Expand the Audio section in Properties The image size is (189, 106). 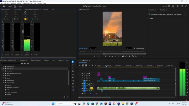pos(149,18)
